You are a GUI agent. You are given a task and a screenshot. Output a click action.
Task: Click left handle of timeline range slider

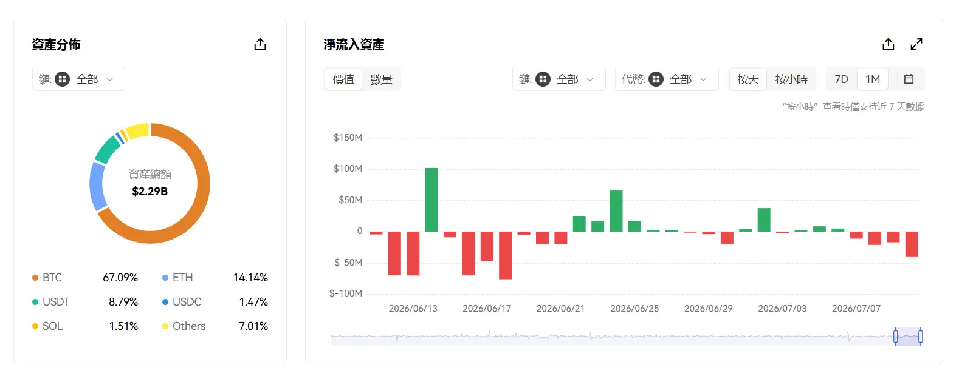coord(895,337)
